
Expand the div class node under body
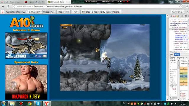point(174,31)
